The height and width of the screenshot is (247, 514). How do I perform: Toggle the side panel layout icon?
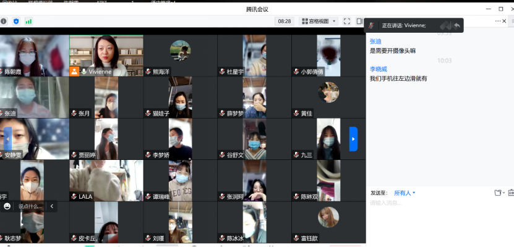pos(359,21)
